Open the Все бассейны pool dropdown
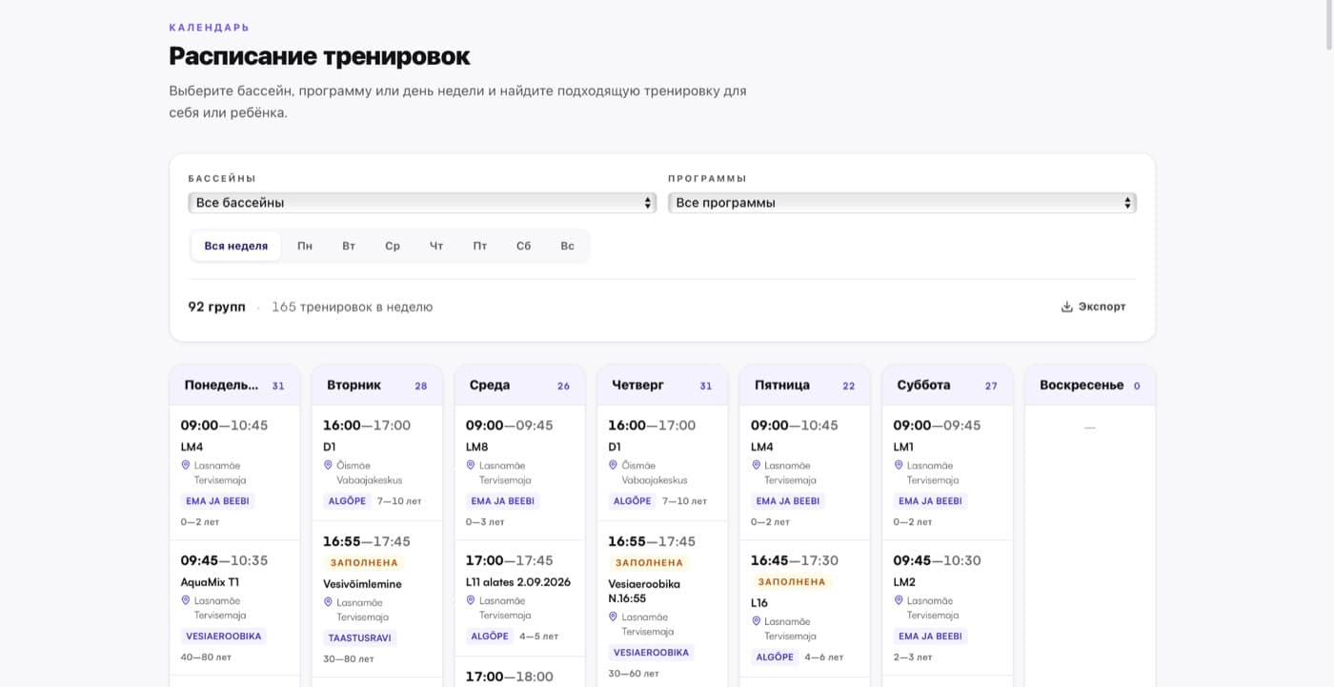 tap(422, 203)
